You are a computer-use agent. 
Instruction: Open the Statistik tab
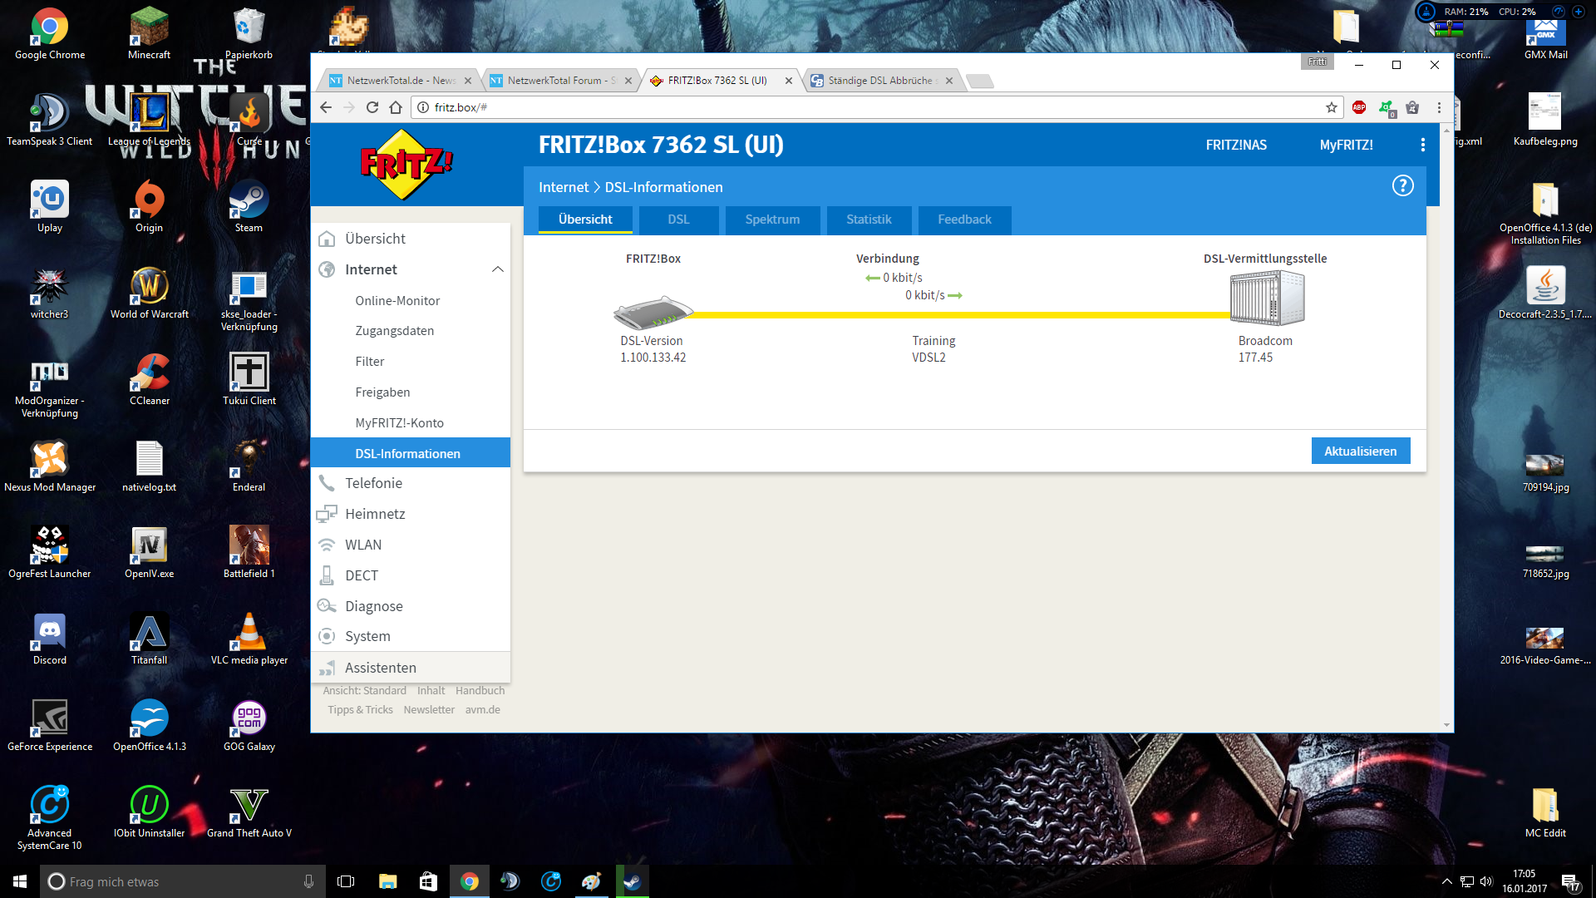coord(869,220)
